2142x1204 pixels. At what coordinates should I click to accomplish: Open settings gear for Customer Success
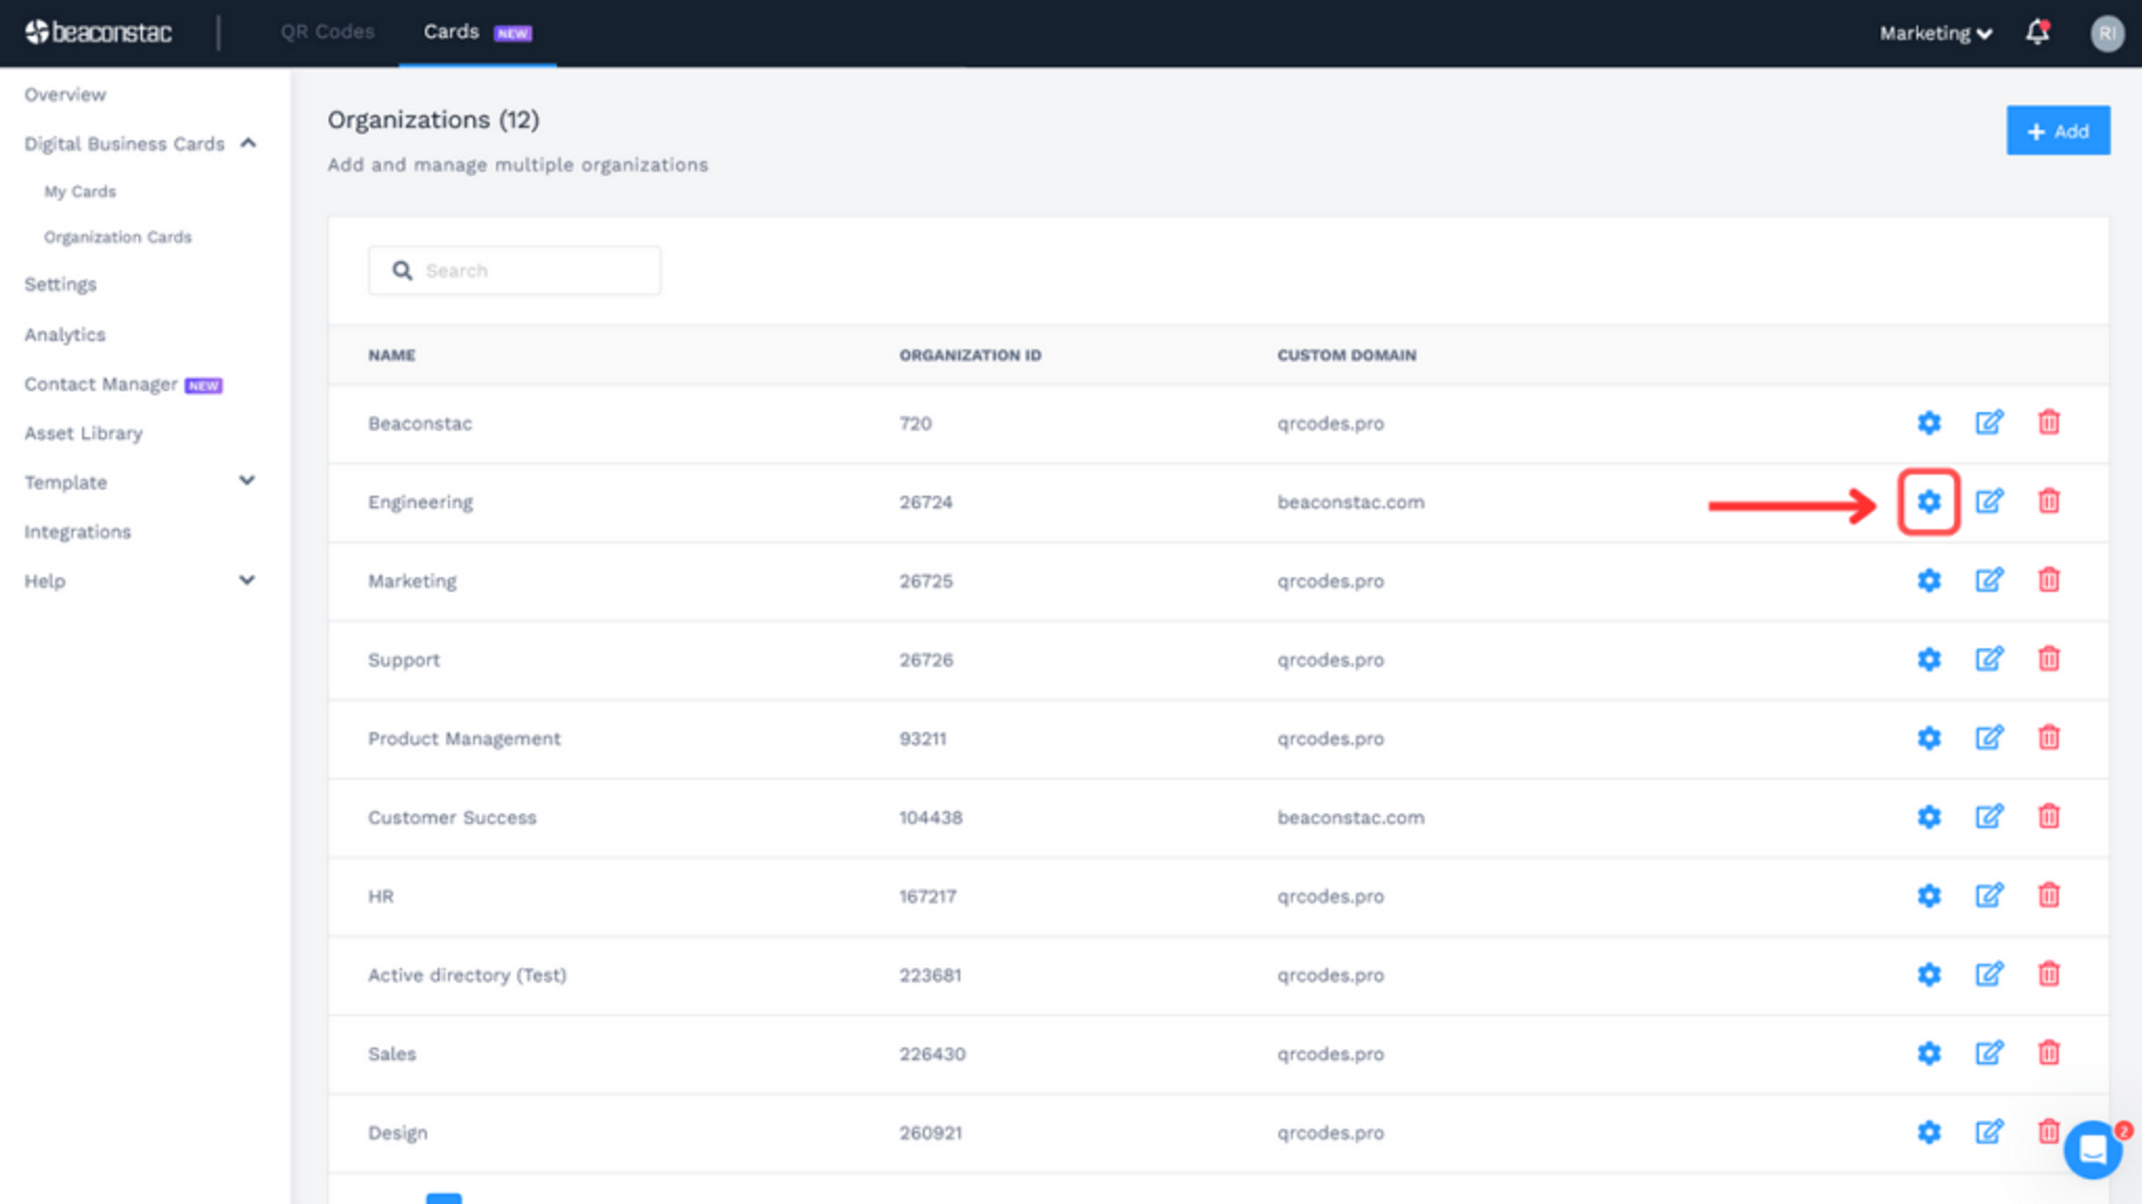click(1929, 817)
